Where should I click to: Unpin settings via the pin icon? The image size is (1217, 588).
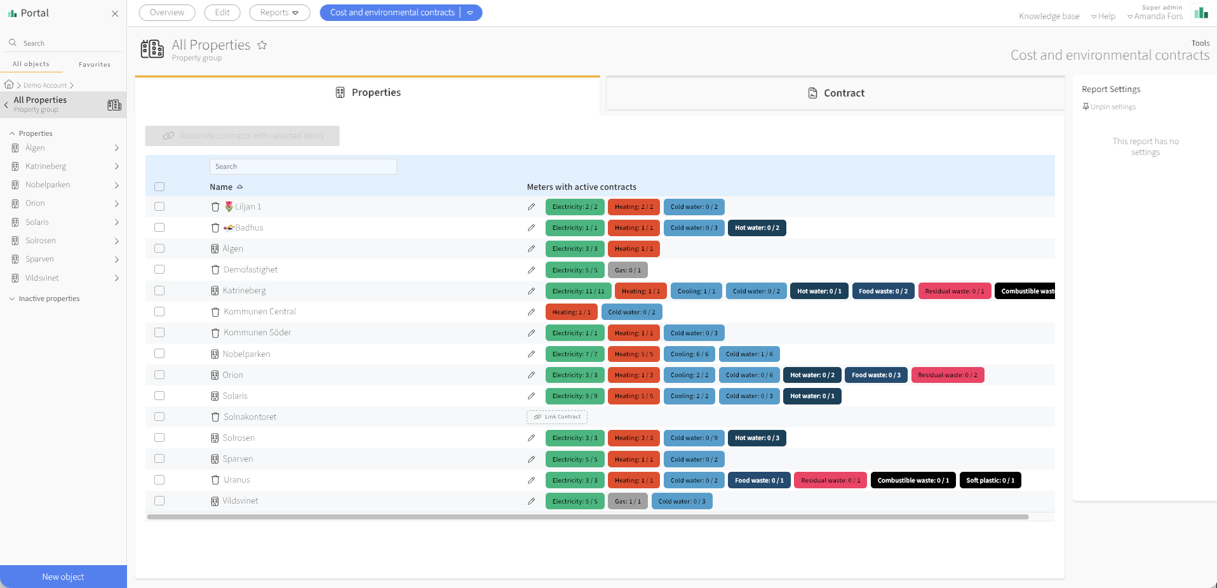(1086, 107)
